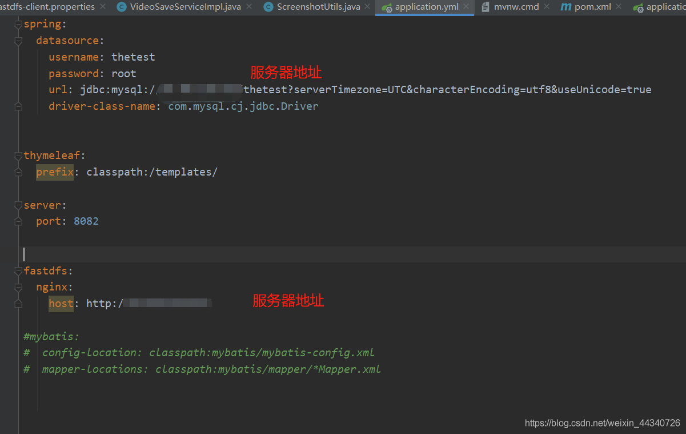The image size is (686, 434).
Task: Place the cursor on the port value 8082
Action: [x=86, y=221]
